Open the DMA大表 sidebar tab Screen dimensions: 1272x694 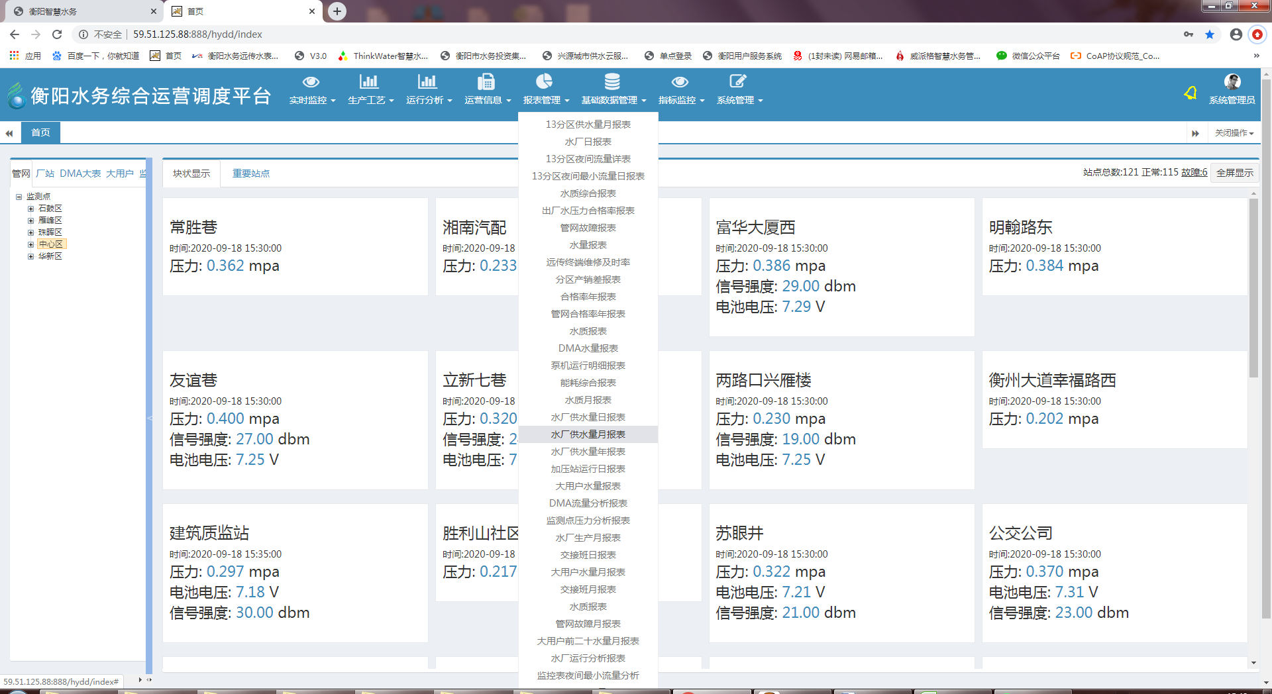point(80,173)
